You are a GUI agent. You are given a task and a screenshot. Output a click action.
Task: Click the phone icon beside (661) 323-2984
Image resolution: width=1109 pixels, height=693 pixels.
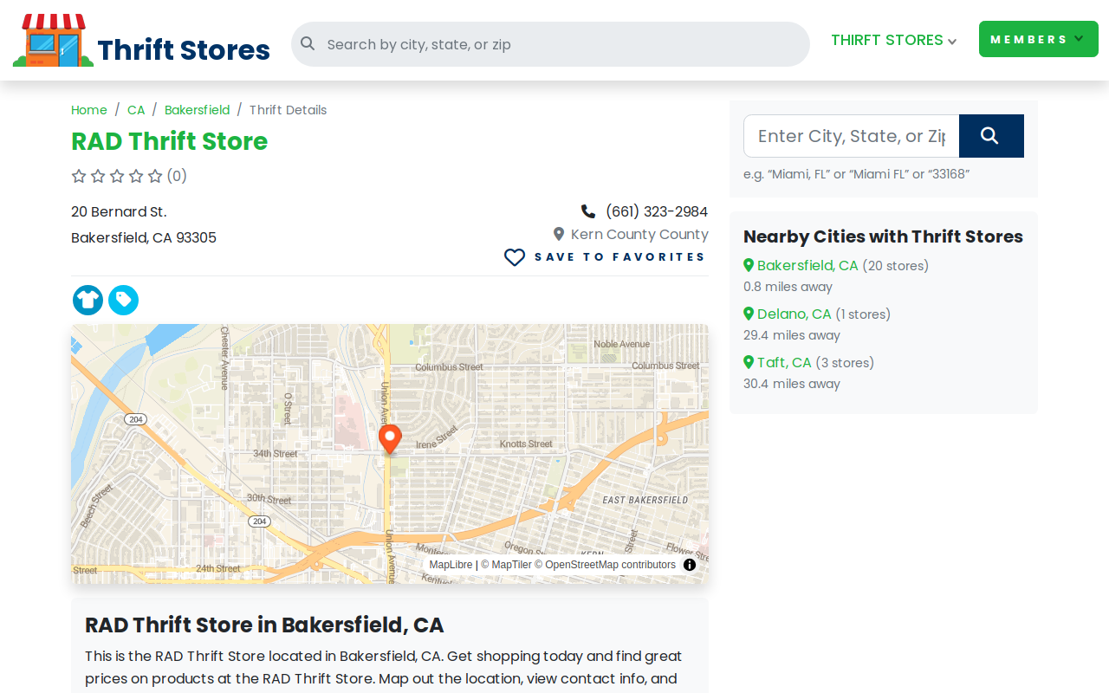click(588, 211)
